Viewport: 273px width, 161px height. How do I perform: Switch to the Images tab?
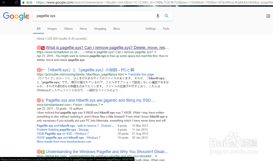pos(52,29)
